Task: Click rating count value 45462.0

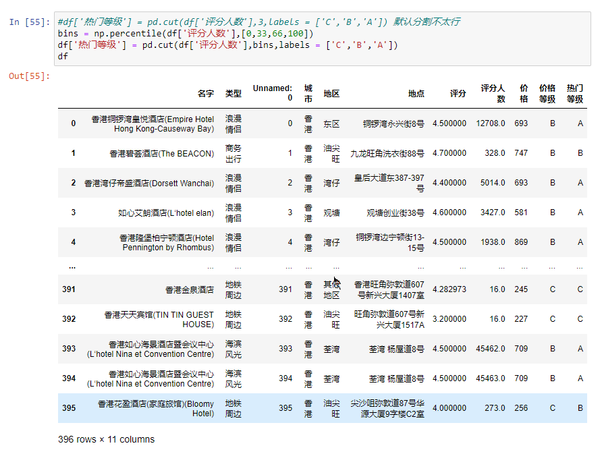Action: [x=491, y=349]
